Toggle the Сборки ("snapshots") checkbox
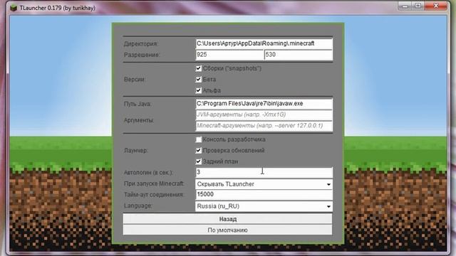Viewport: 456px width, 256px height. 198,68
